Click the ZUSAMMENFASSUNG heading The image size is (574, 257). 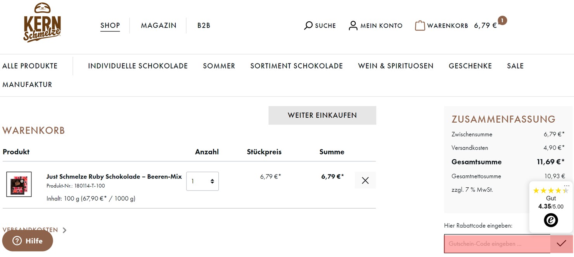(503, 119)
